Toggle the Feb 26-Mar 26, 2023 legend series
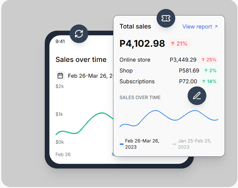This screenshot has height=188, width=238. point(140,144)
